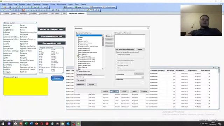Click the green QlikView taskbar icon
This screenshot has width=224, height=126.
[78, 124]
